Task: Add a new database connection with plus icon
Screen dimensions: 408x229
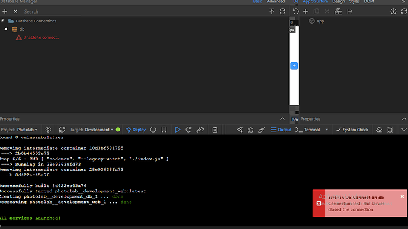Action: (x=5, y=11)
